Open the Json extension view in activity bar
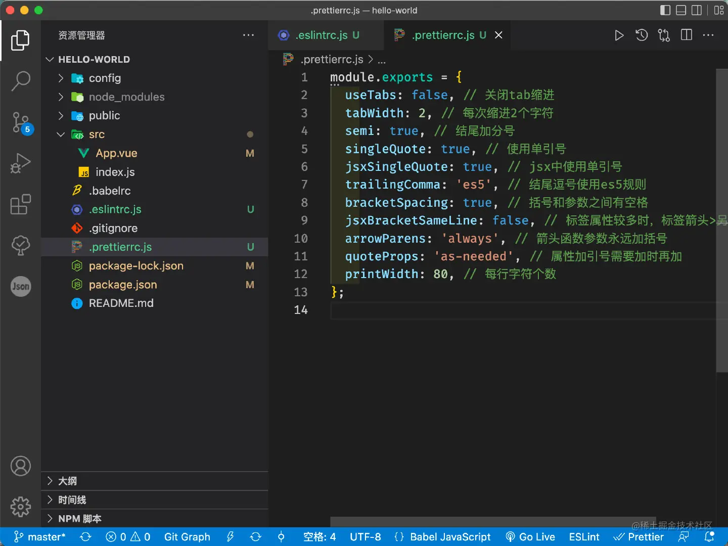Viewport: 728px width, 546px height. [20, 287]
